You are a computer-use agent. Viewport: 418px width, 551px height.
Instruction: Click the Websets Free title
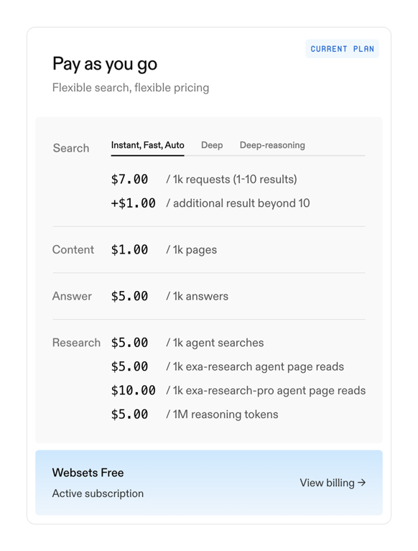pos(88,473)
